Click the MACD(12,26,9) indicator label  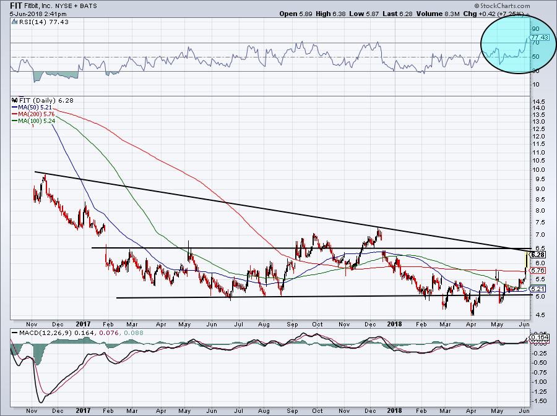38,334
